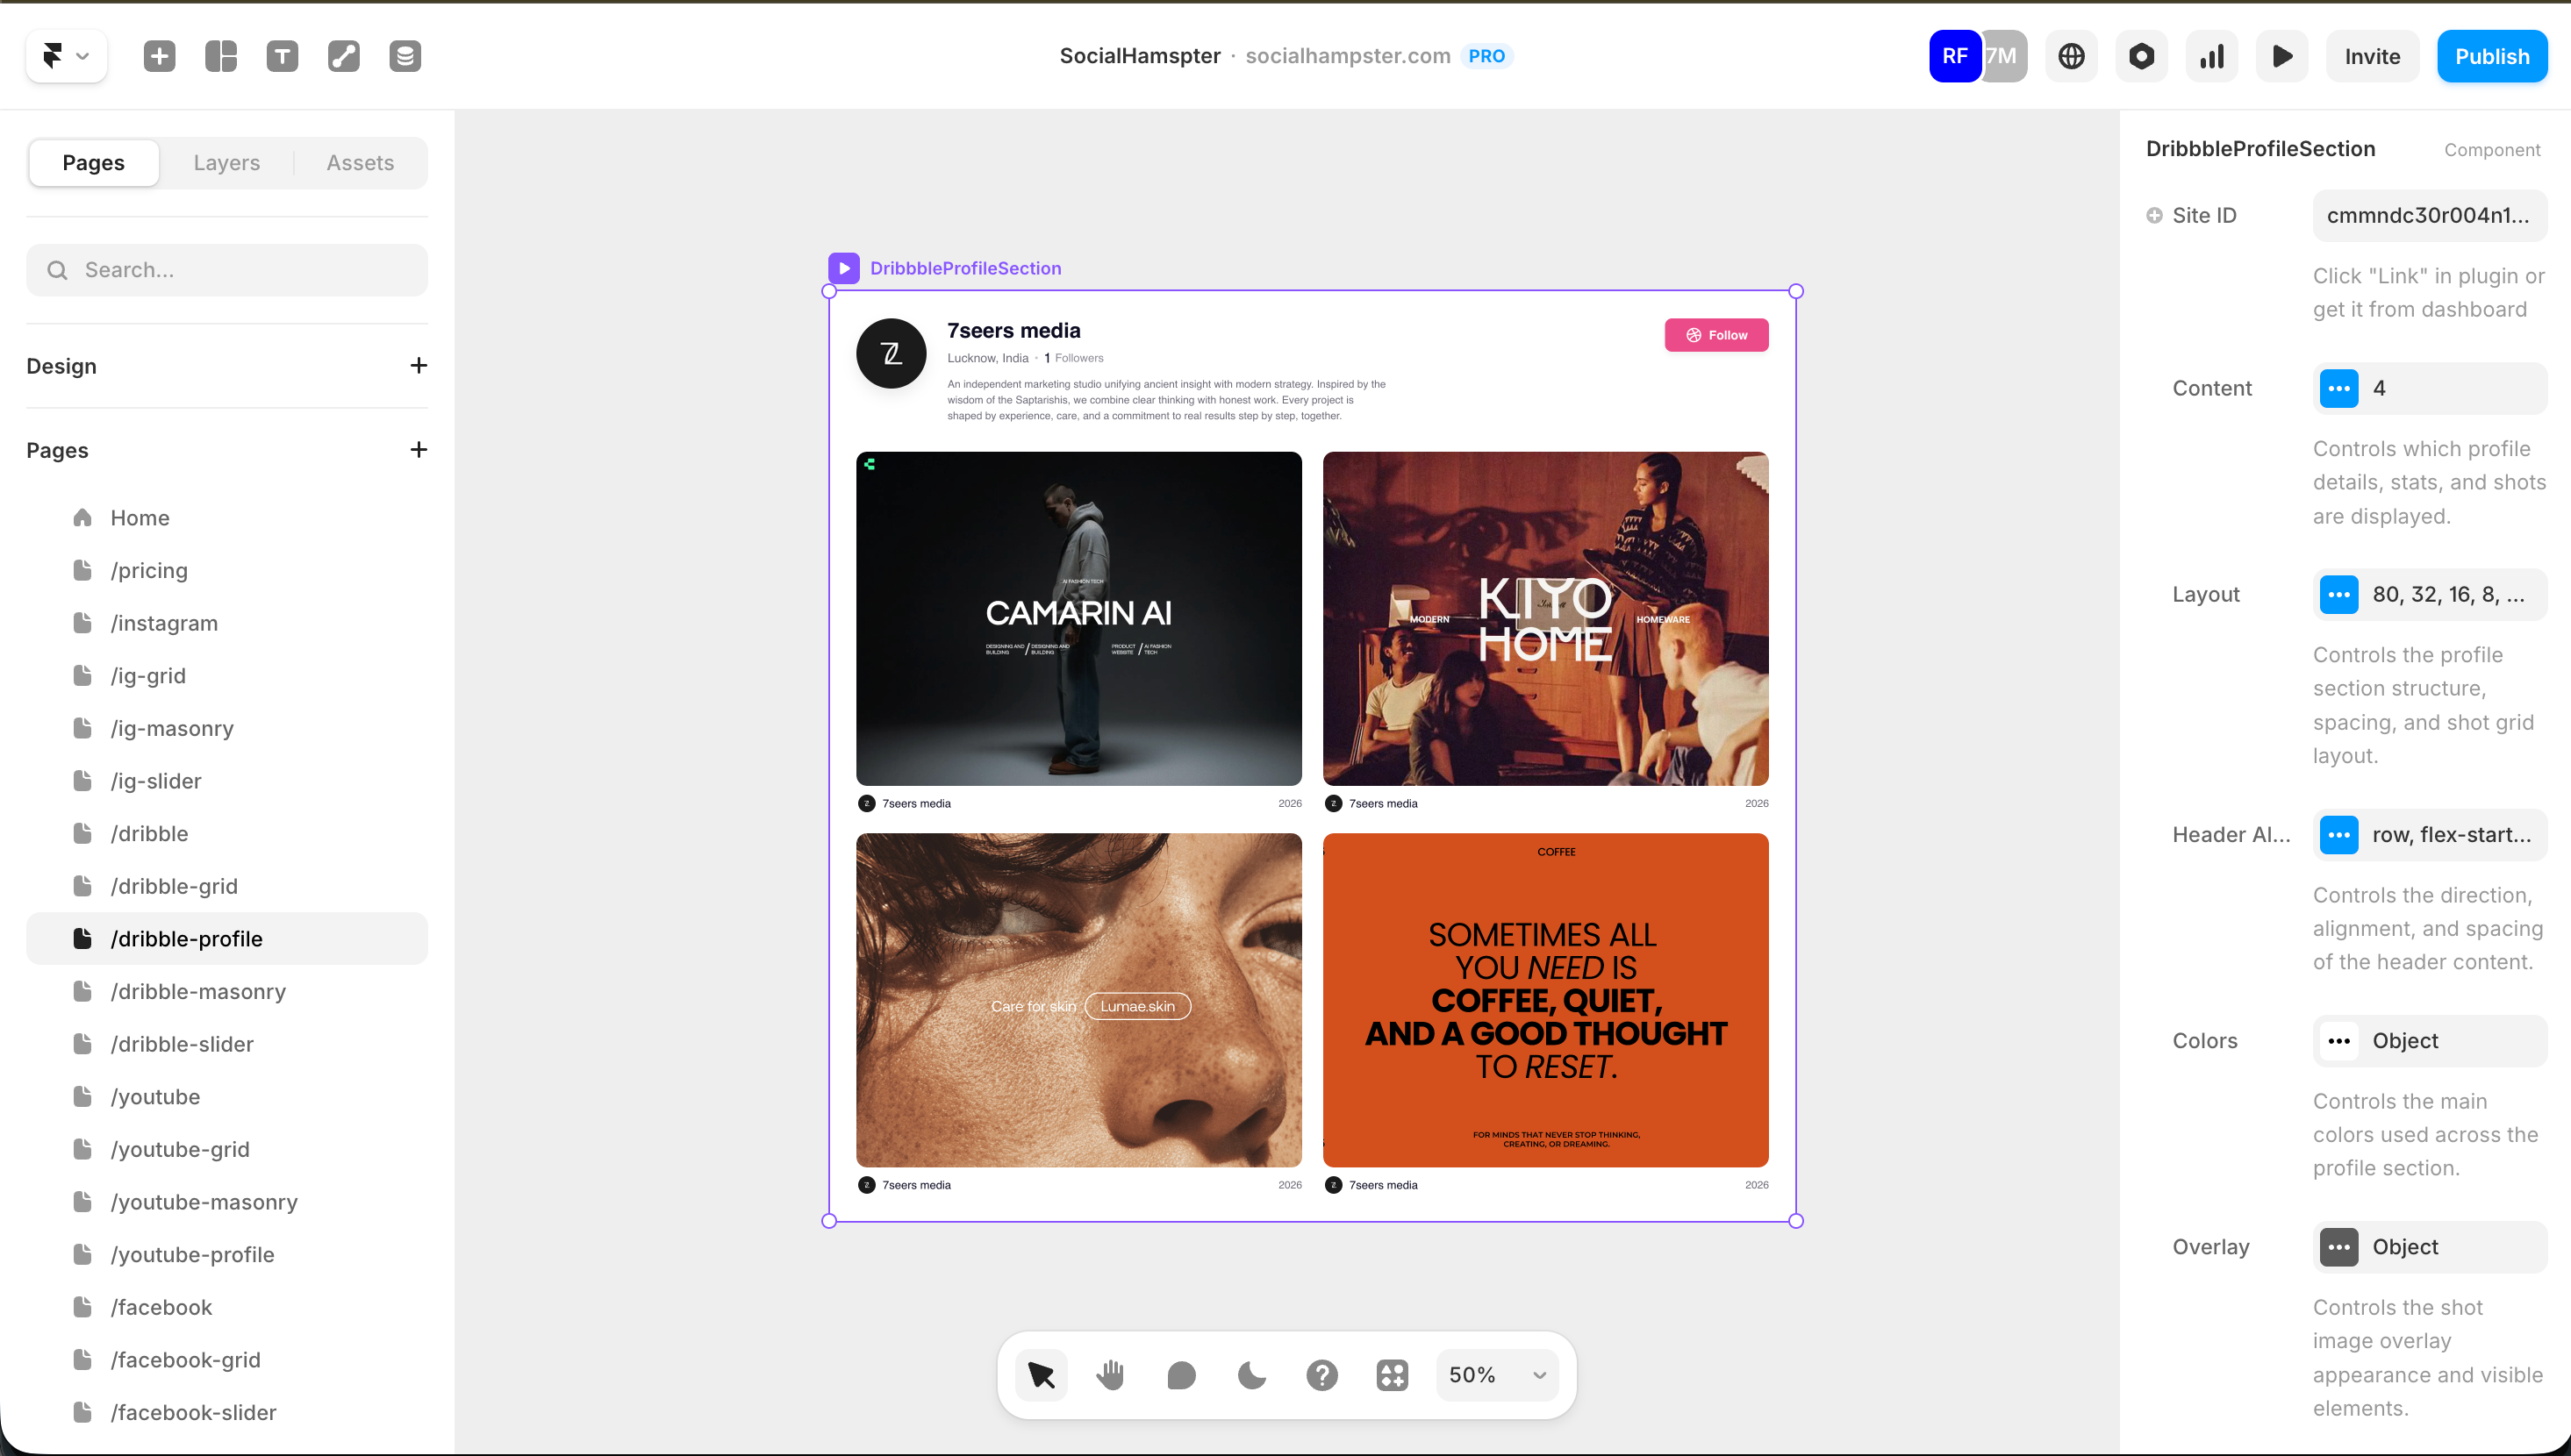
Task: Open the /facebook-grid page
Action: tap(227, 1360)
